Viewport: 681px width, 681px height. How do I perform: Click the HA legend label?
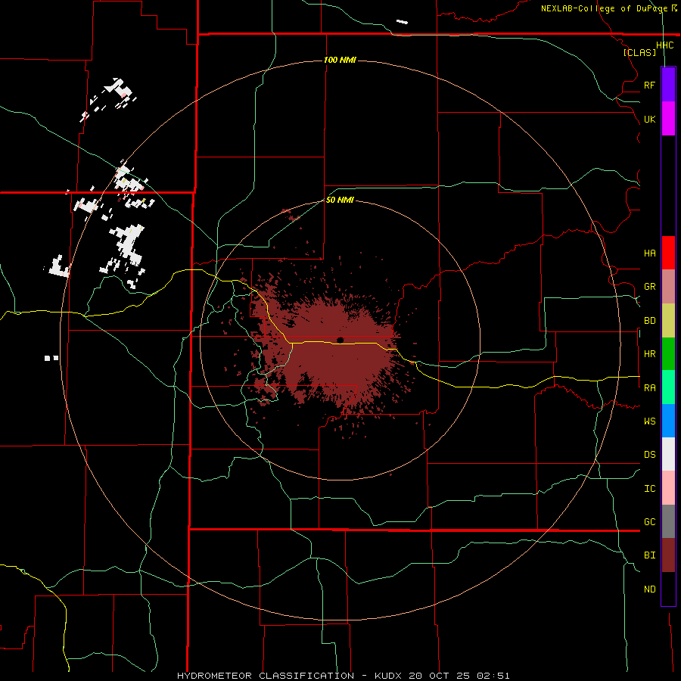tap(649, 253)
